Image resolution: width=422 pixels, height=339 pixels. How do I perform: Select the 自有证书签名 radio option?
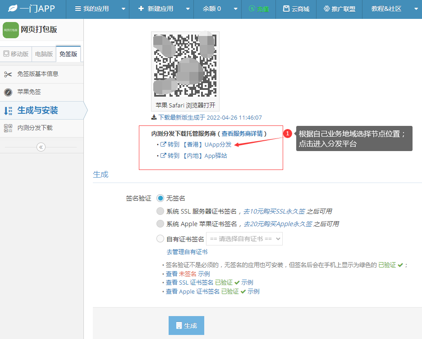160,239
